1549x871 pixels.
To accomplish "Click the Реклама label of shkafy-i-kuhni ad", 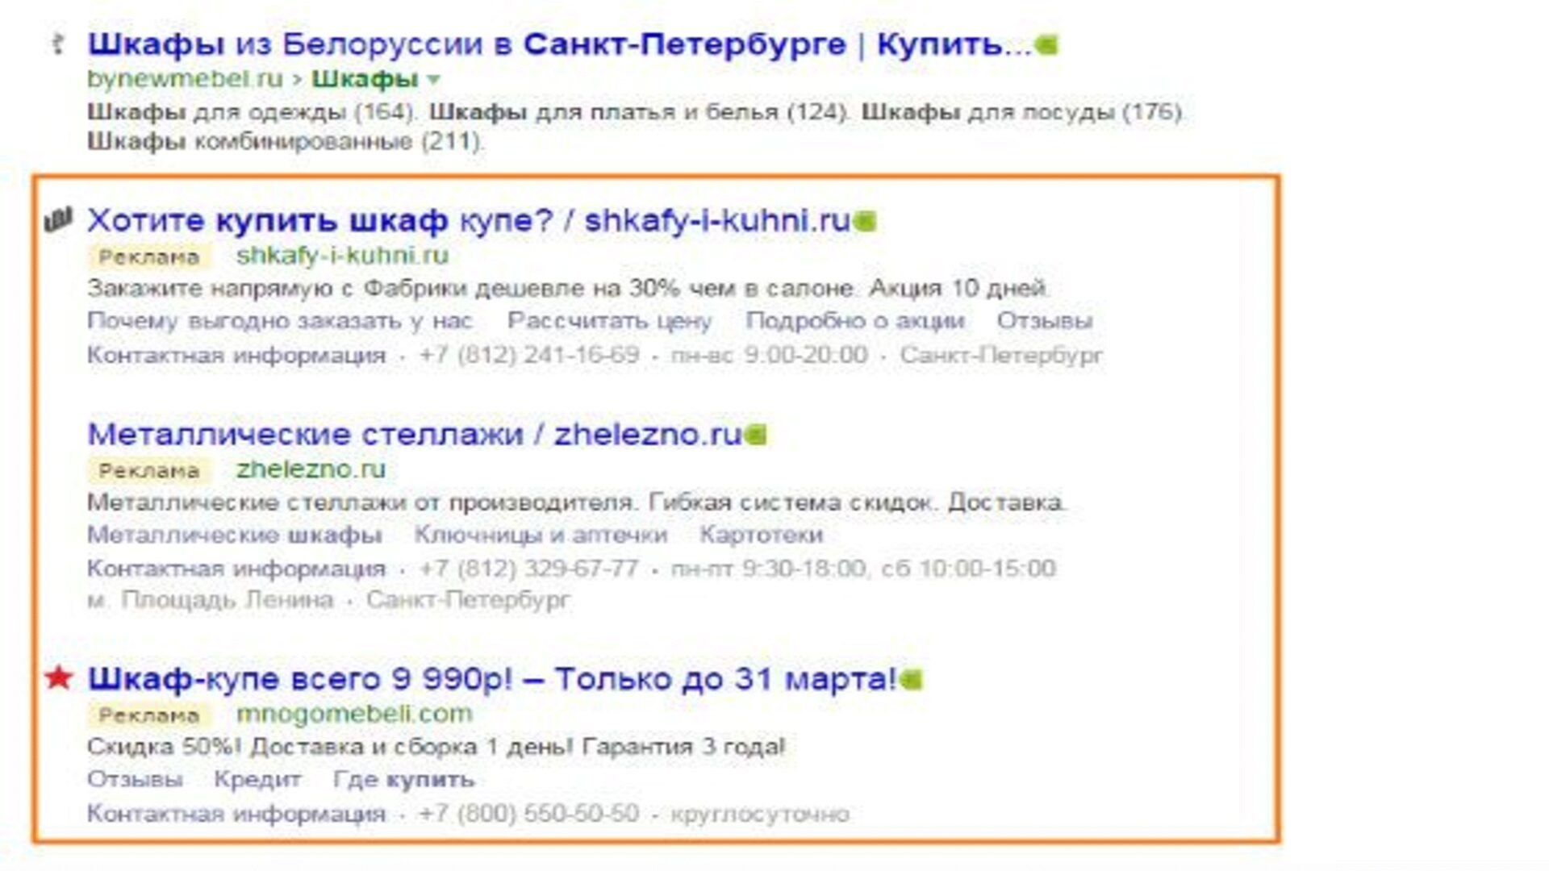I will click(x=149, y=257).
